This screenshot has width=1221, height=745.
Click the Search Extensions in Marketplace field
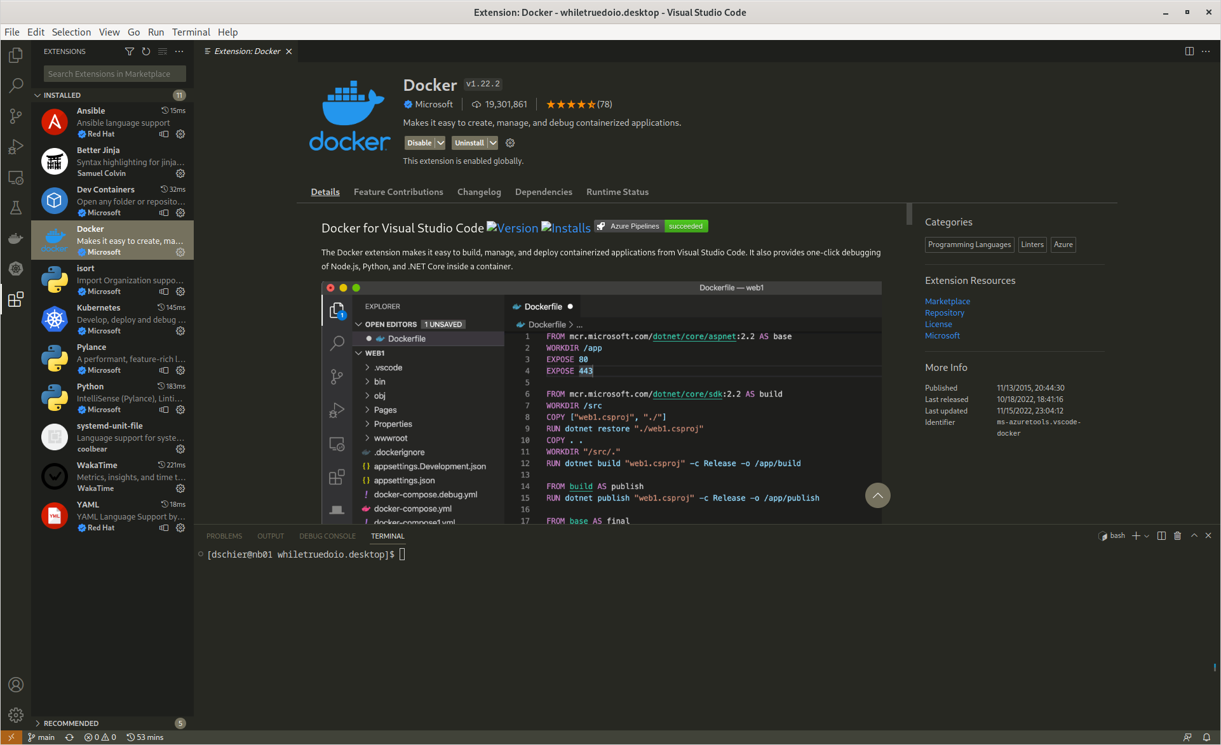tap(114, 74)
